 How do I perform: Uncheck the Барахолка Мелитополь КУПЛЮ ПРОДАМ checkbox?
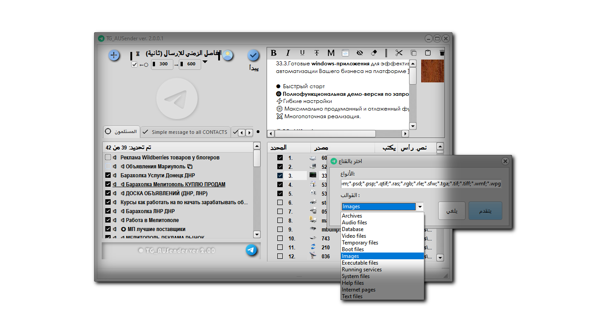[108, 184]
